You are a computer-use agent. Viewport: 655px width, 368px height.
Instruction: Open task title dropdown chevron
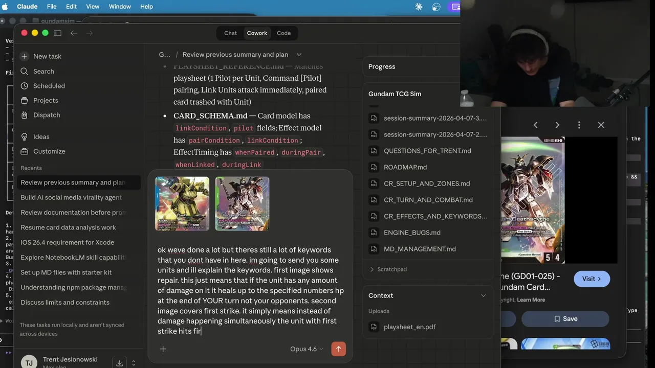299,55
